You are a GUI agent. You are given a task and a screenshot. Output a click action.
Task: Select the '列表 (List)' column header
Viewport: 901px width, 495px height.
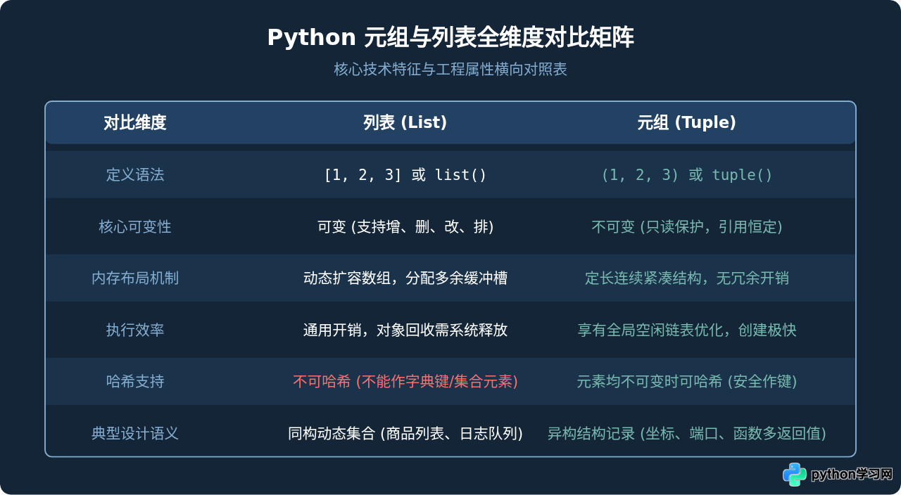405,123
